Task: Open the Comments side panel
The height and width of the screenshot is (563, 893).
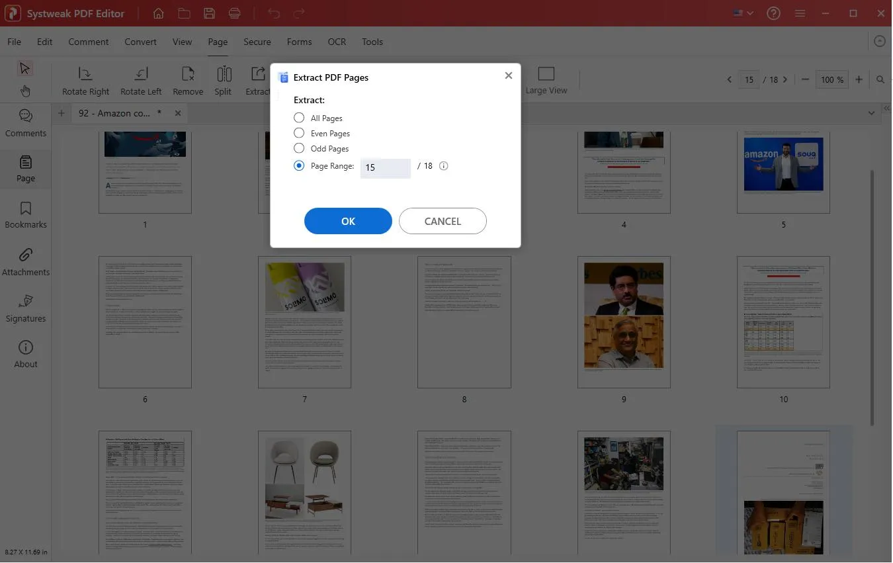Action: pyautogui.click(x=26, y=124)
